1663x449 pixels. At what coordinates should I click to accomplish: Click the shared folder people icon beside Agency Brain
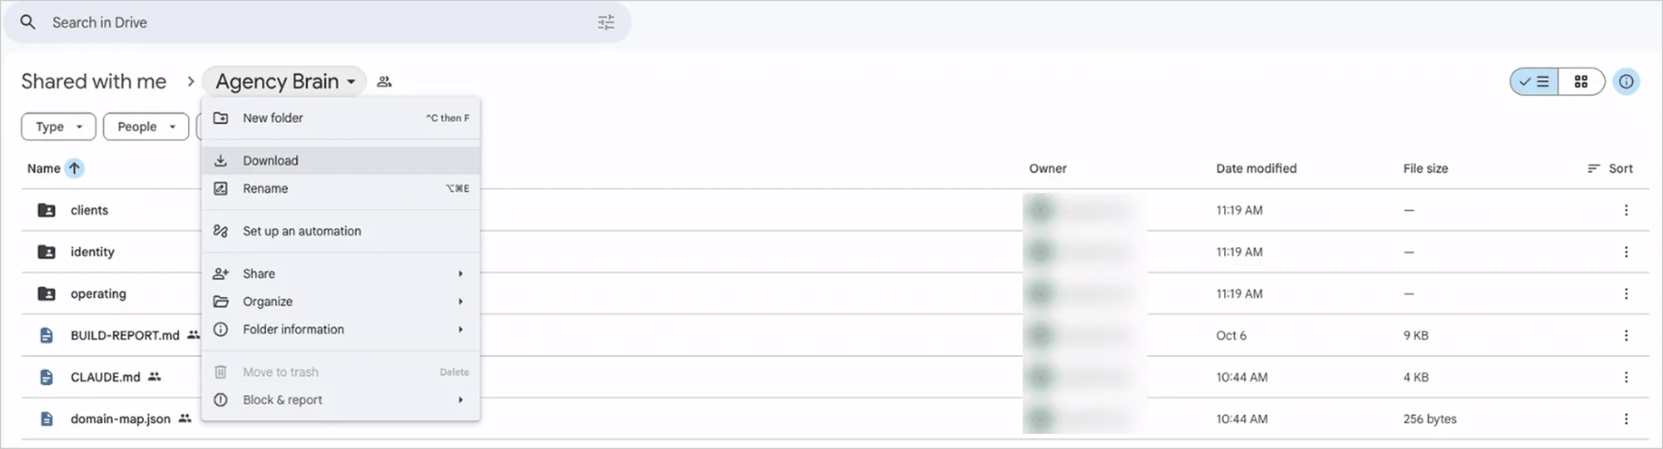[384, 81]
